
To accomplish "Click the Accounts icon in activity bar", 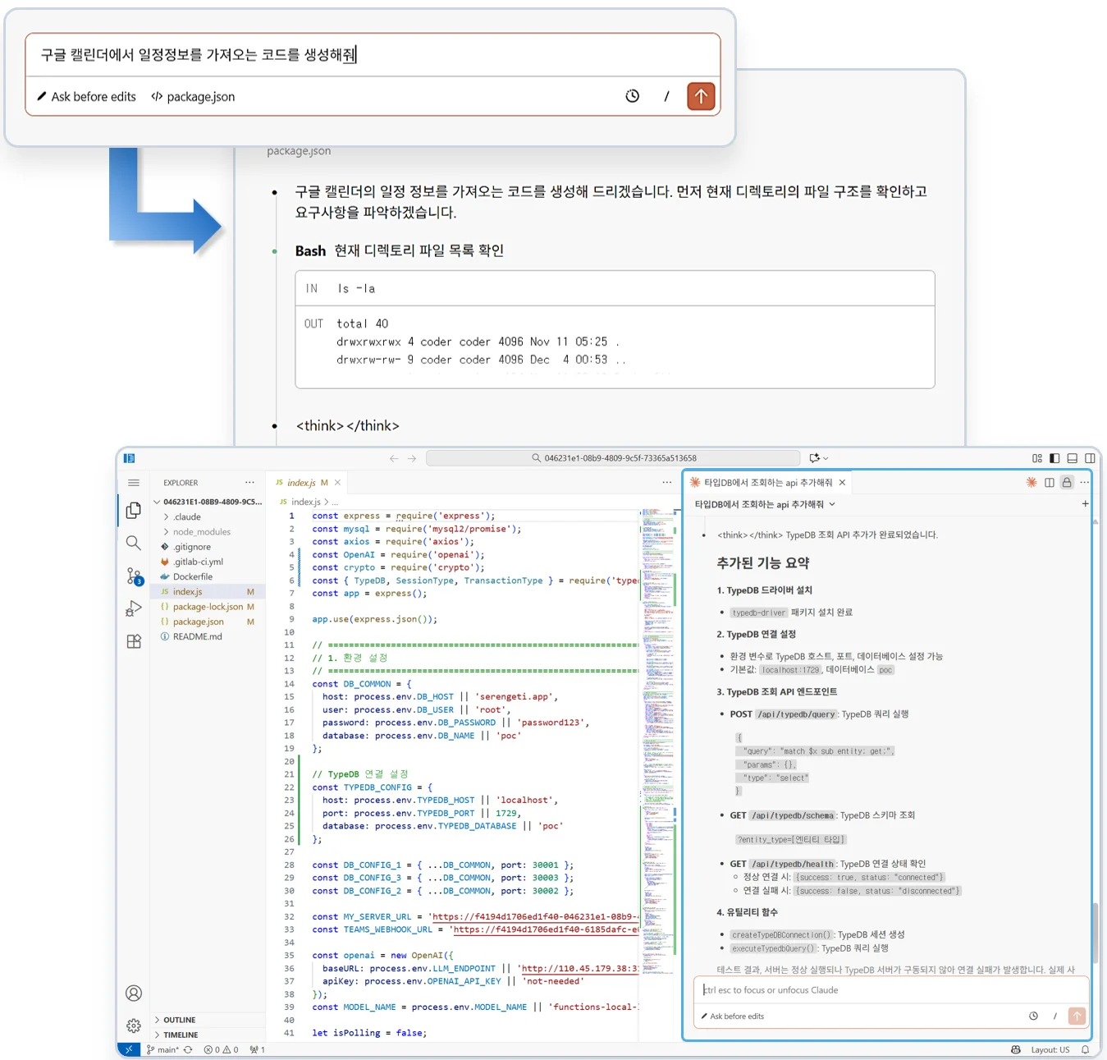I will pos(134,993).
